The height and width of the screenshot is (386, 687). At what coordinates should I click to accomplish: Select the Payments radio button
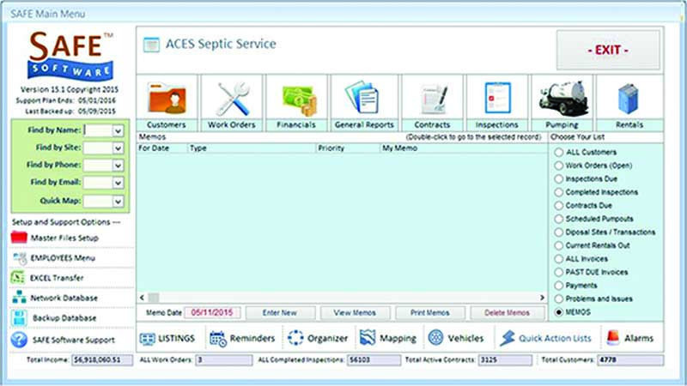click(x=559, y=286)
